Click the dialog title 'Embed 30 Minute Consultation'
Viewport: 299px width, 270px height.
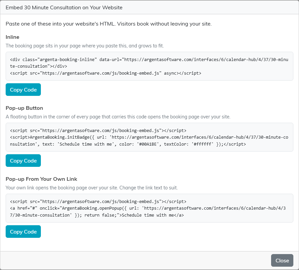pos(64,8)
